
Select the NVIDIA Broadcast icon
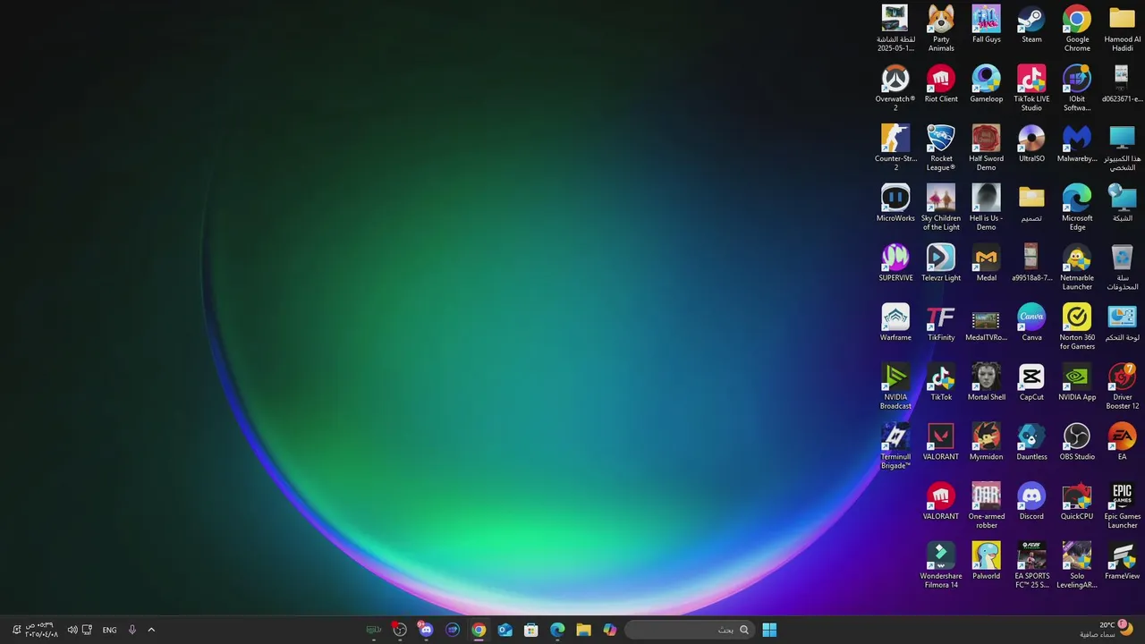[x=895, y=386]
